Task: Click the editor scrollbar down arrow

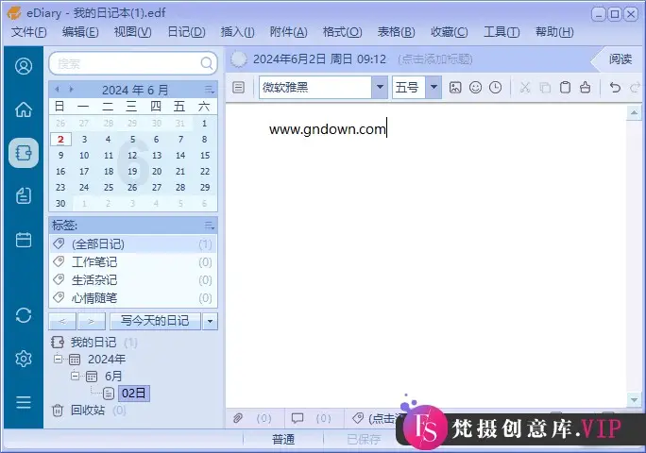Action: 634,399
